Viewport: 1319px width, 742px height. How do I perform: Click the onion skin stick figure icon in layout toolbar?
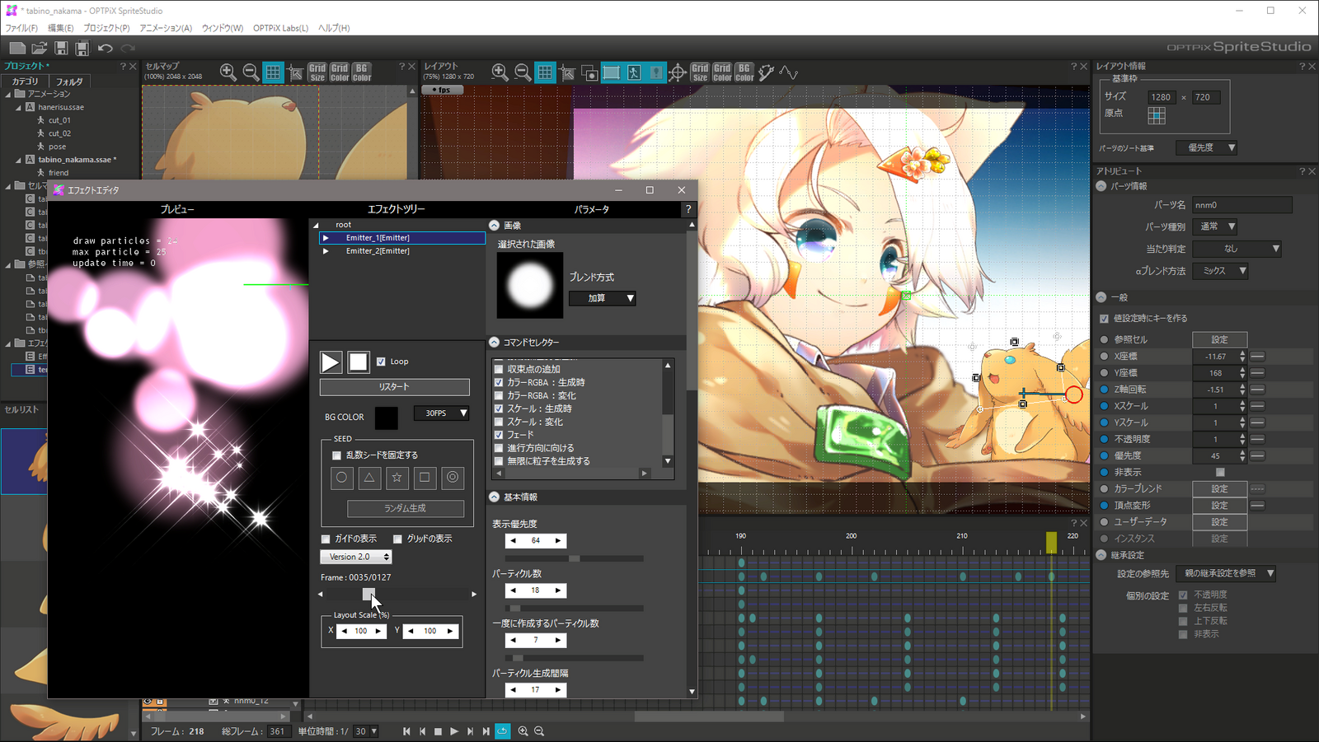pyautogui.click(x=633, y=72)
